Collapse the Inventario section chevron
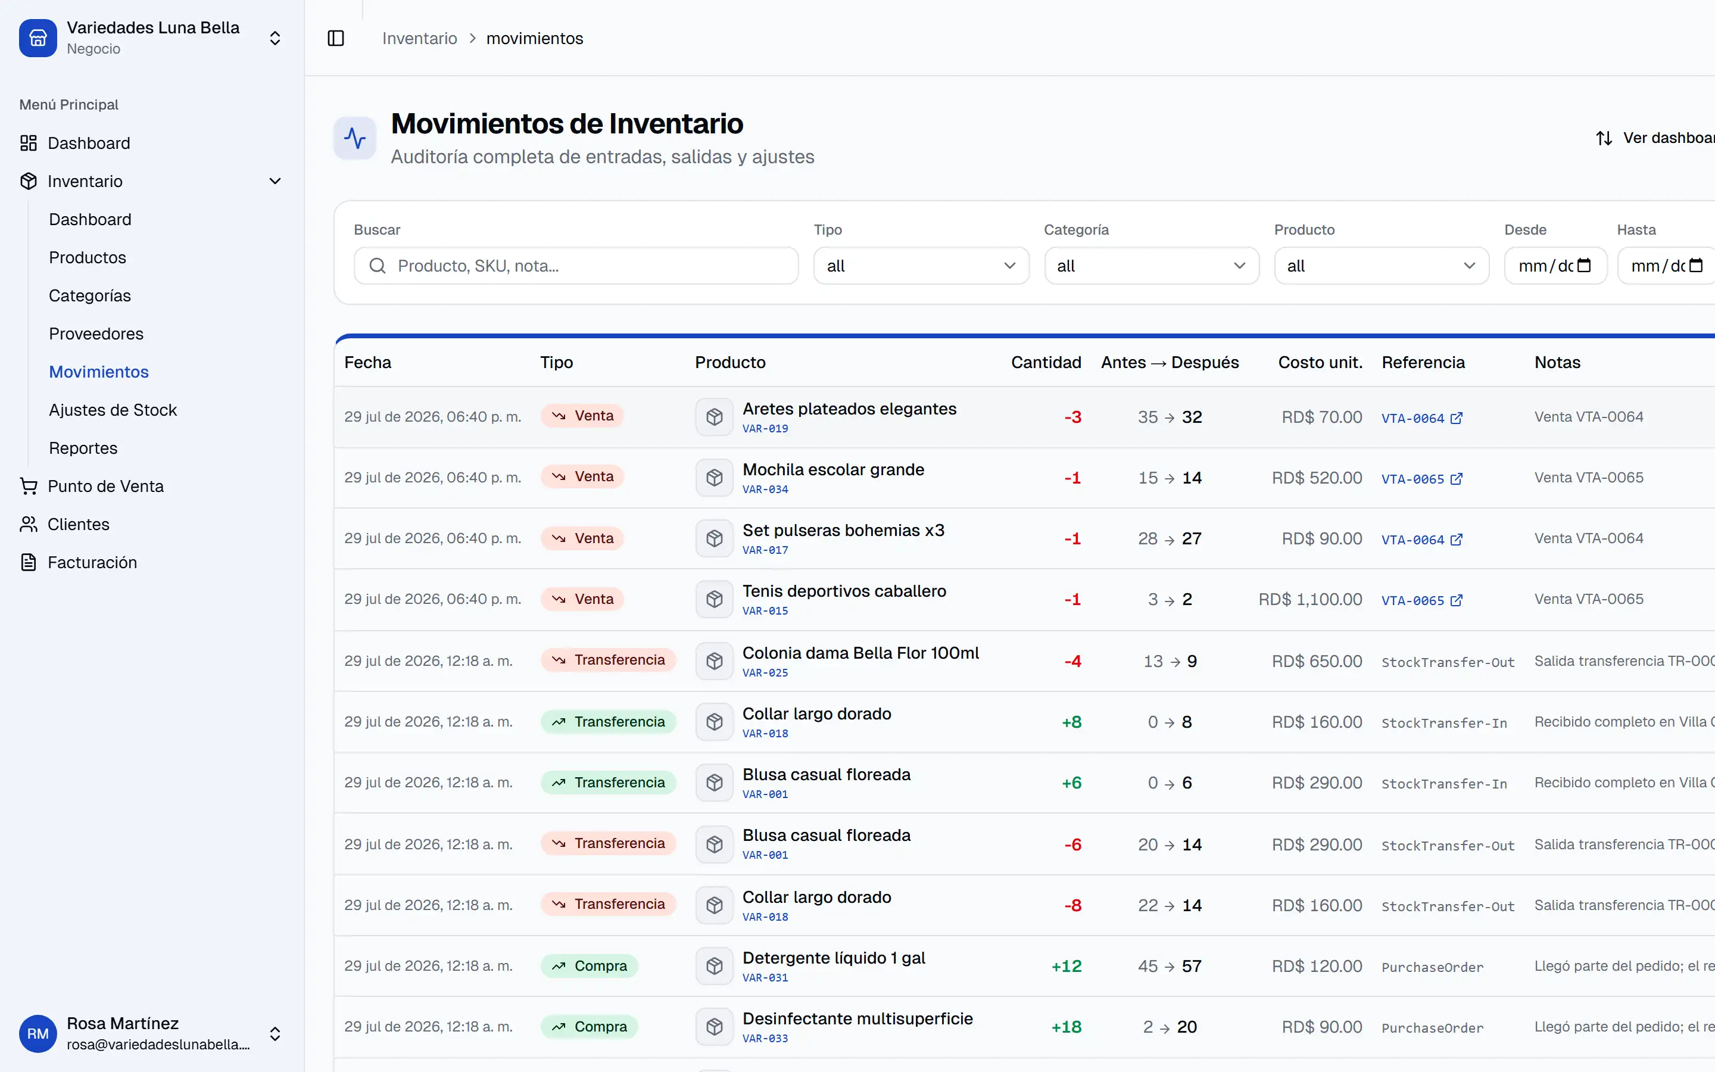 275,182
